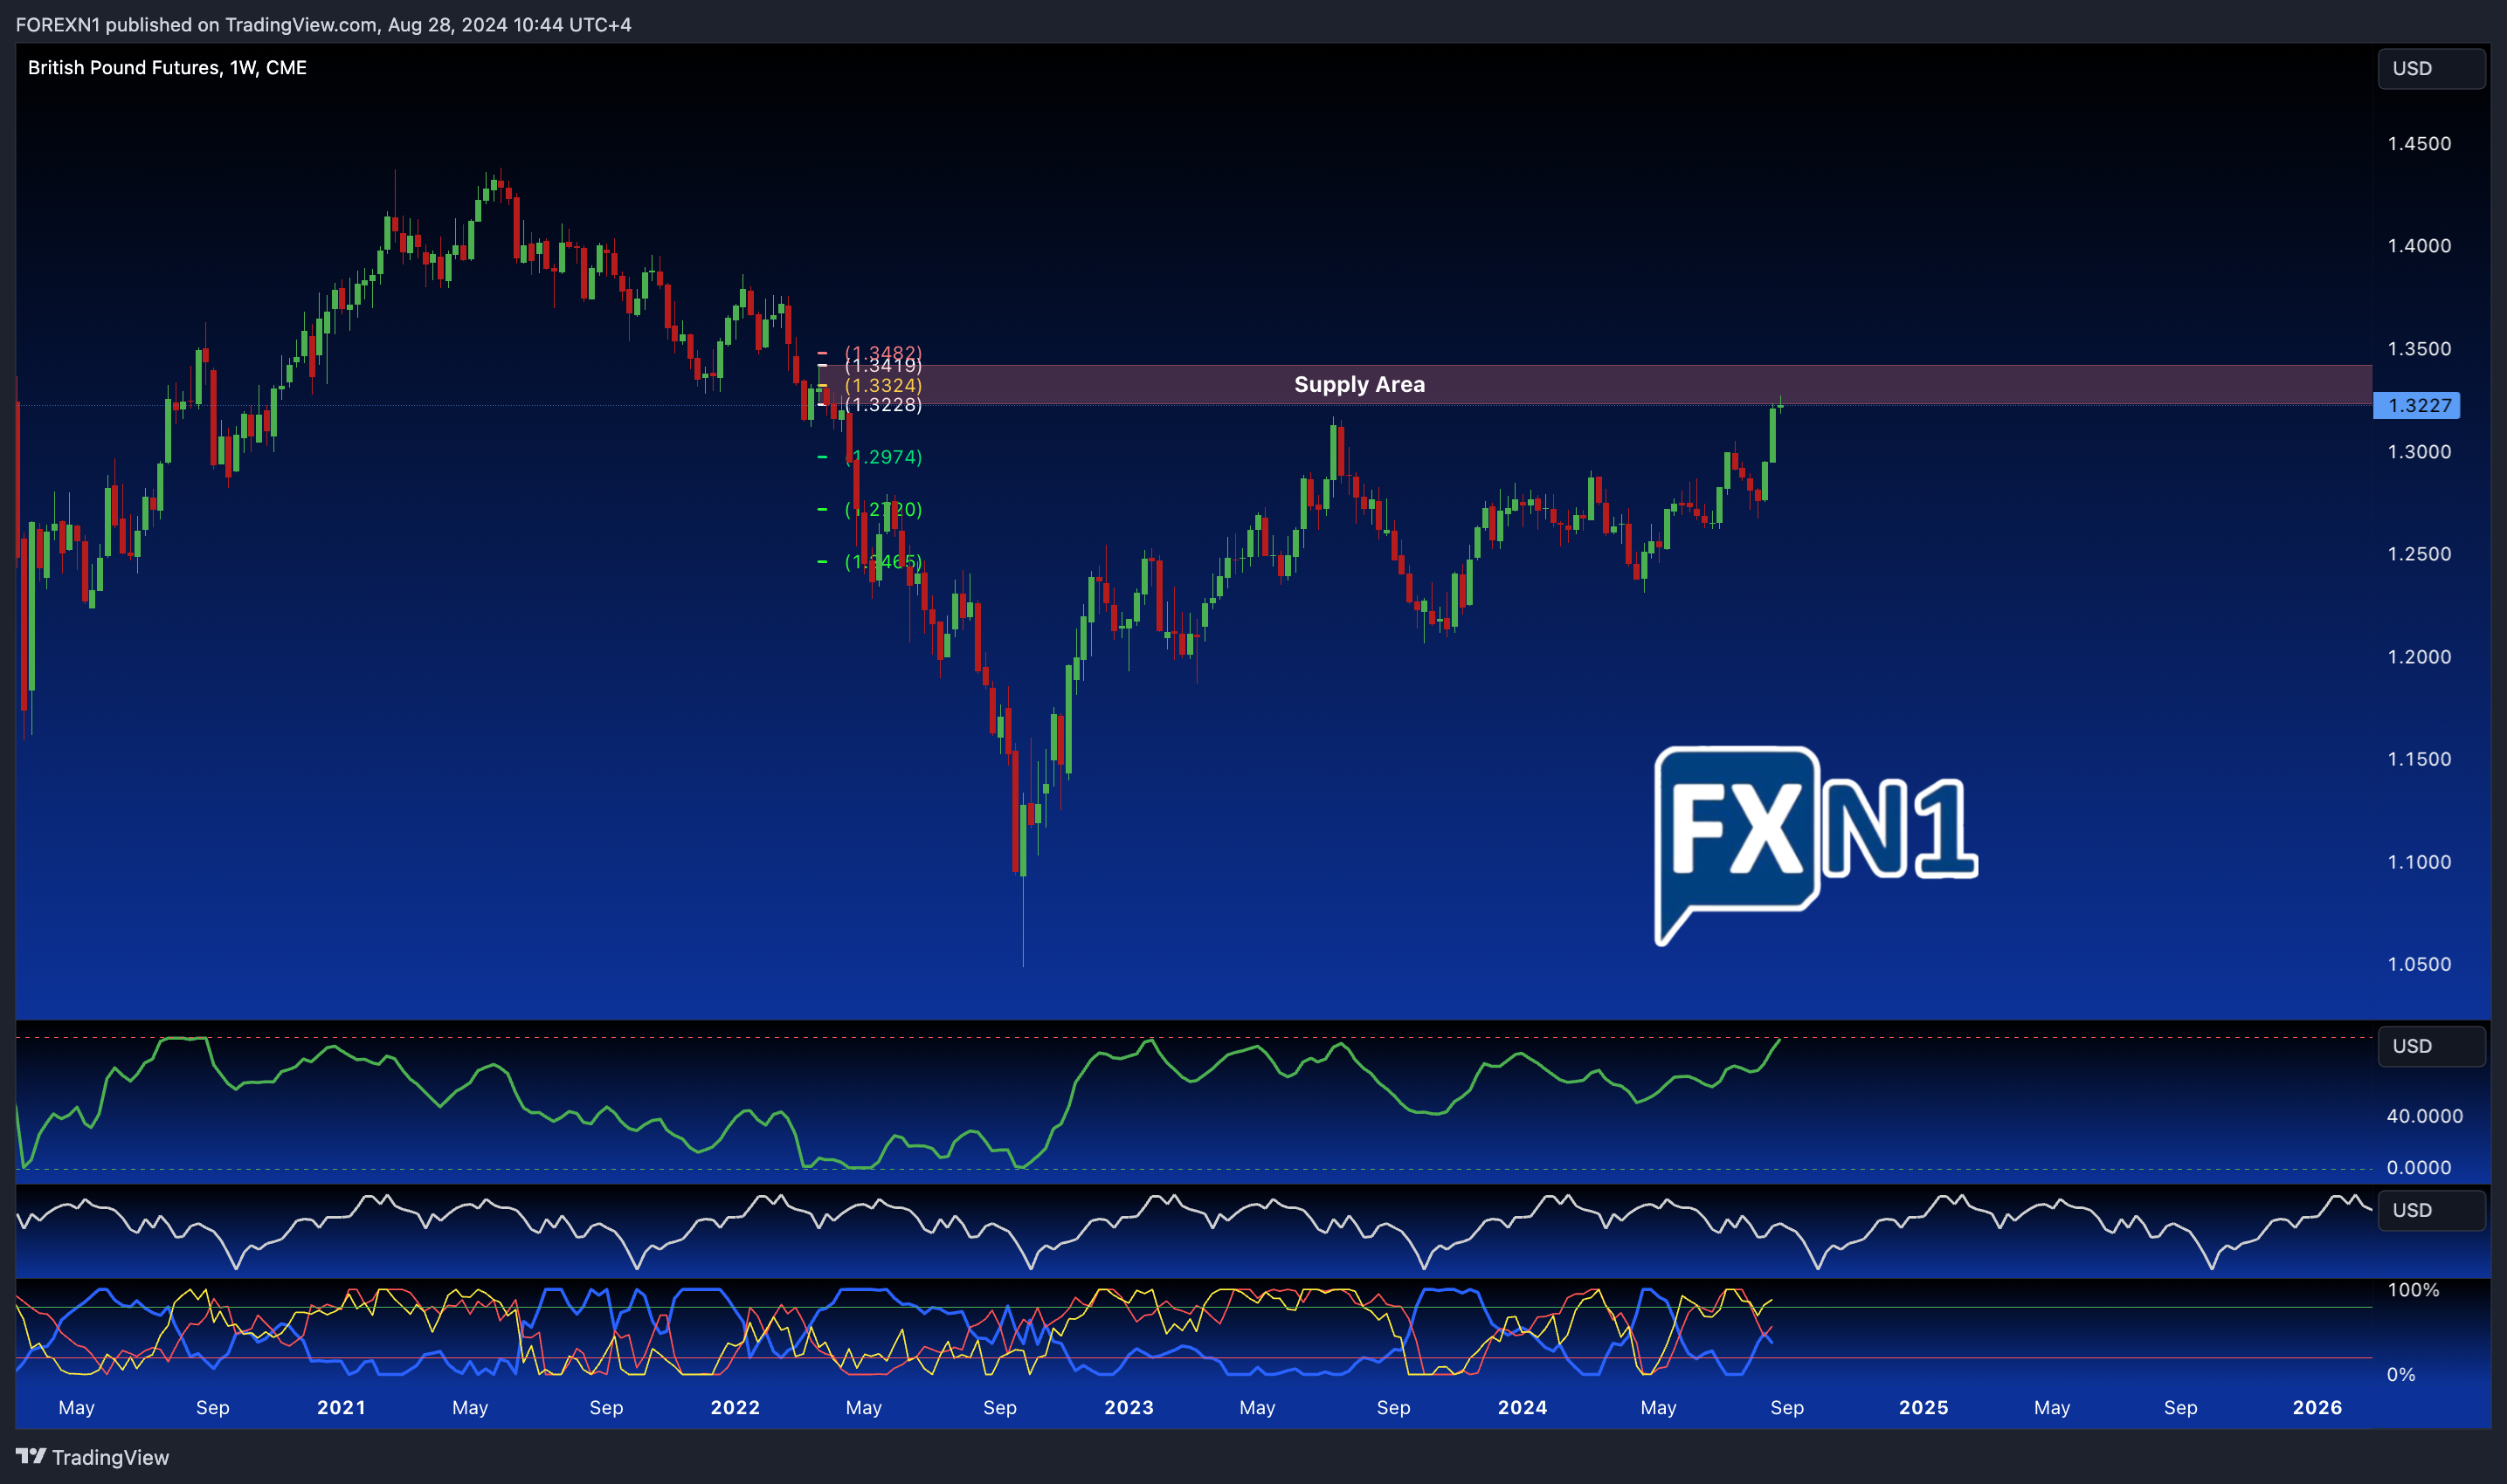Click the current price tag 1.3227
The image size is (2507, 1484).
point(2416,405)
